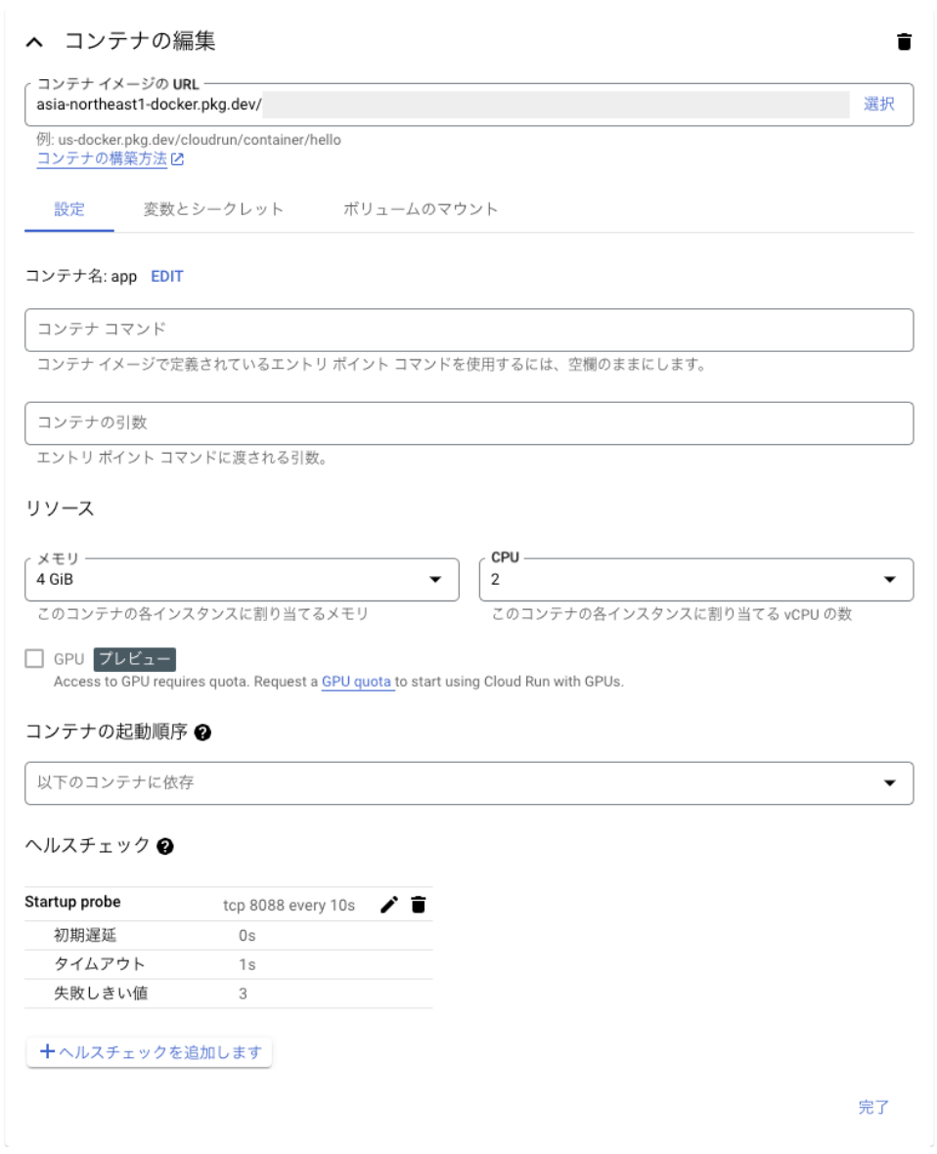Viewport: 937px width, 1154px height.
Task: Open help icon beside ヘルスチェック
Action: tap(165, 846)
